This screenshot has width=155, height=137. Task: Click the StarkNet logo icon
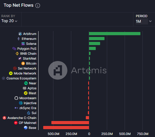[20, 58]
